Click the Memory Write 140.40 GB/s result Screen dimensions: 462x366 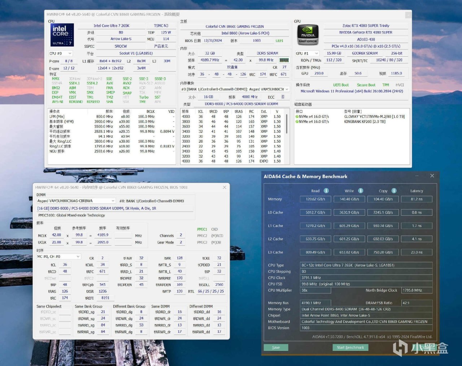349,199
